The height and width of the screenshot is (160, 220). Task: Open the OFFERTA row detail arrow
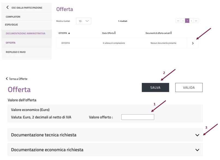(x=193, y=43)
